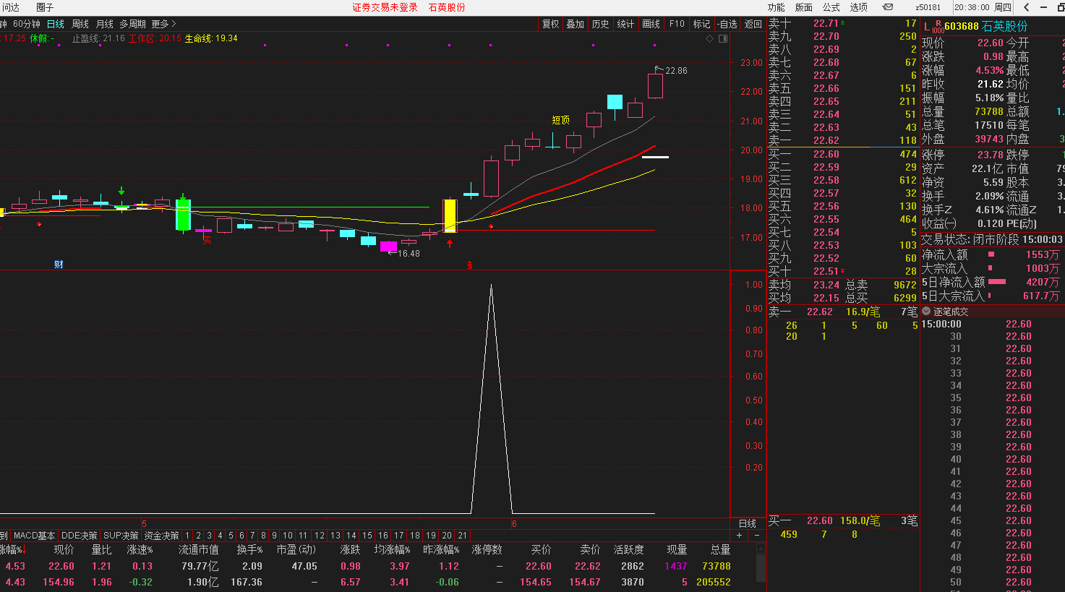Switch to the 月线 monthly chart

coord(105,24)
